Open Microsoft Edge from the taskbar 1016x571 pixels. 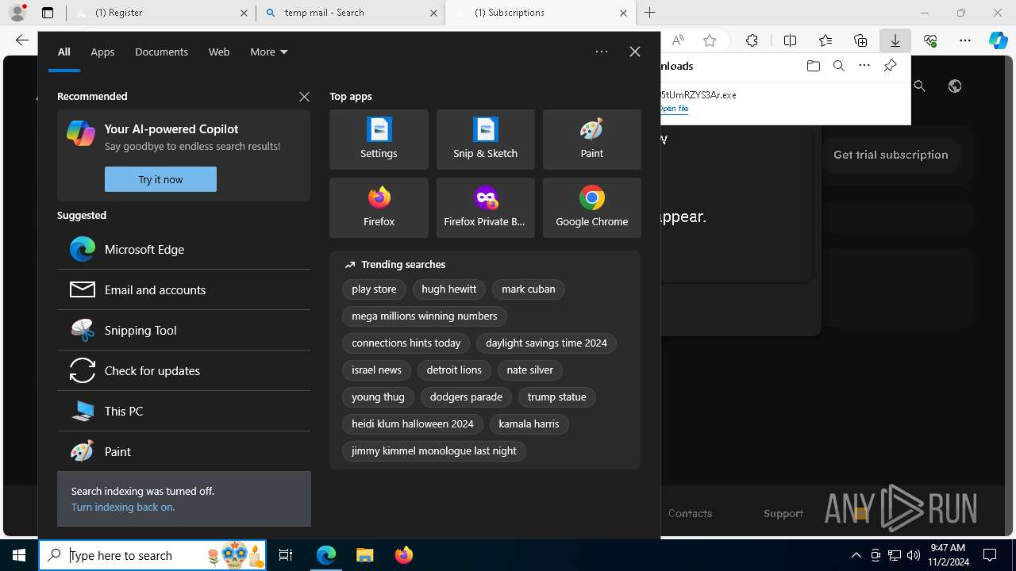(x=326, y=555)
